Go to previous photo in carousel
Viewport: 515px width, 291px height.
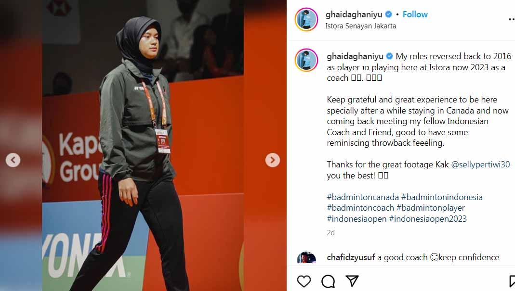pos(13,160)
